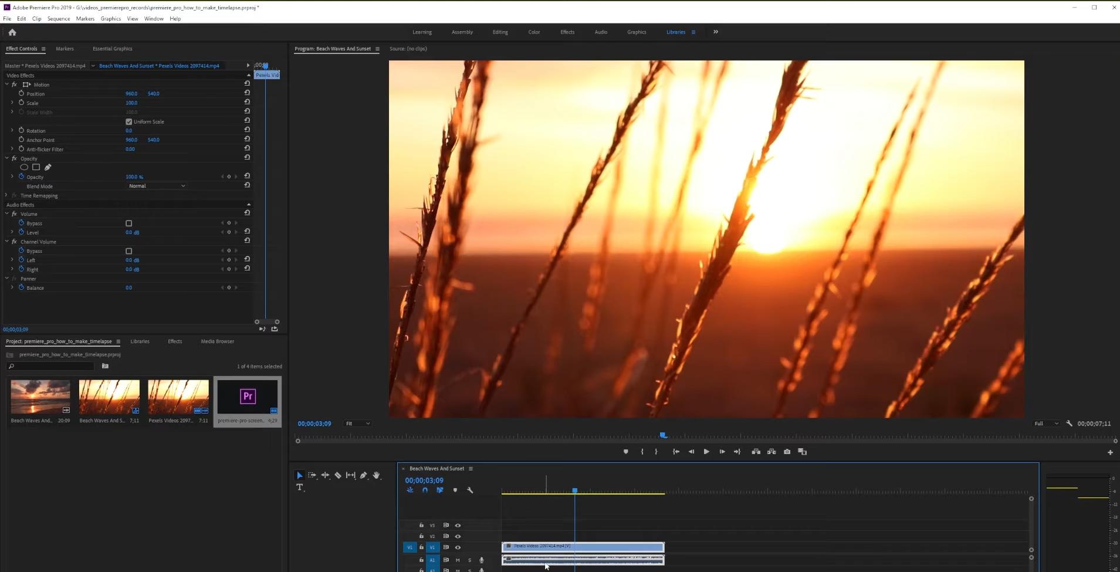Open the project panel Effects tab
The image size is (1120, 572).
pyautogui.click(x=175, y=341)
